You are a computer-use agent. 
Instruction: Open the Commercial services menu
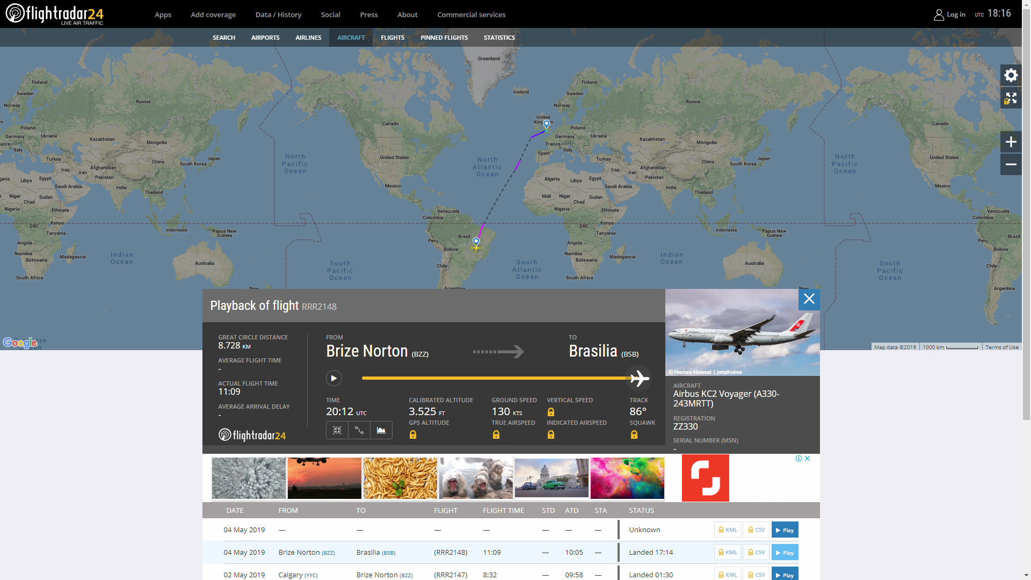[x=471, y=15]
